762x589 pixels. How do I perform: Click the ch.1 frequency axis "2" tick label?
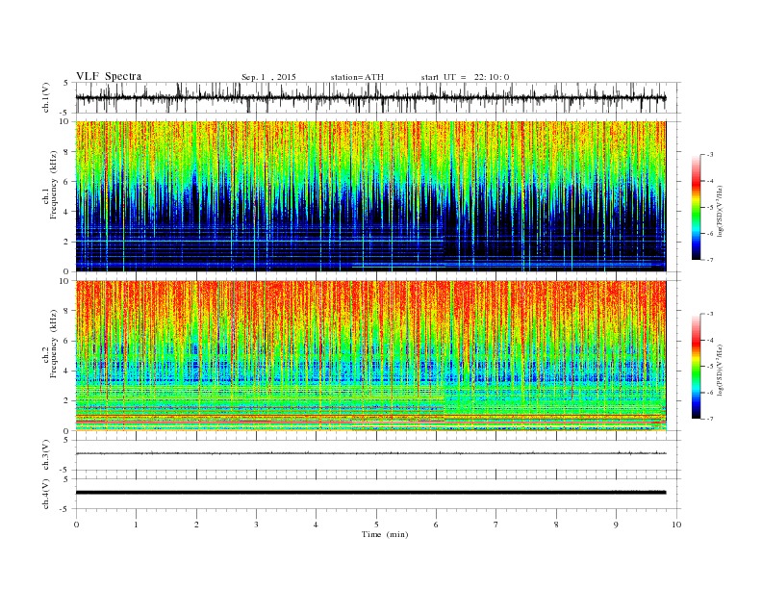[66, 242]
